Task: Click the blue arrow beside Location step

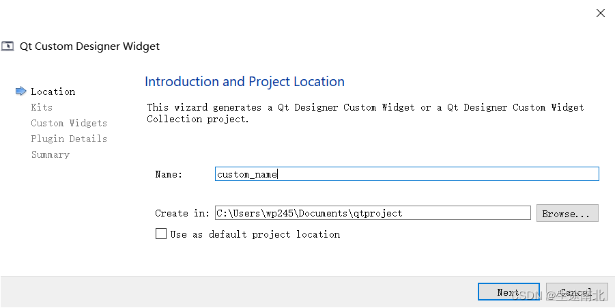Action: click(x=20, y=92)
